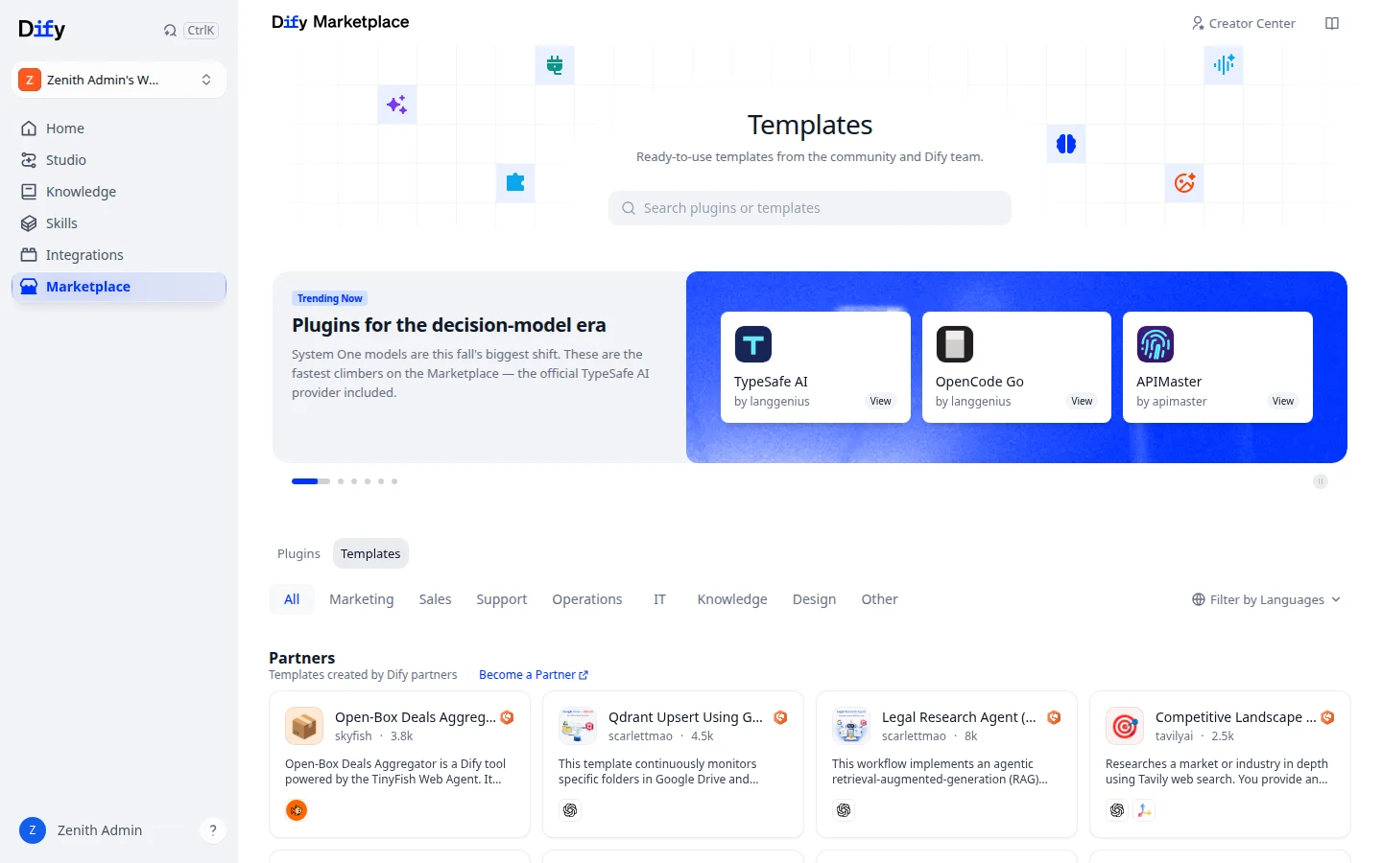Open Studio from the sidebar
Screen dimensions: 1382x863
[119, 160]
